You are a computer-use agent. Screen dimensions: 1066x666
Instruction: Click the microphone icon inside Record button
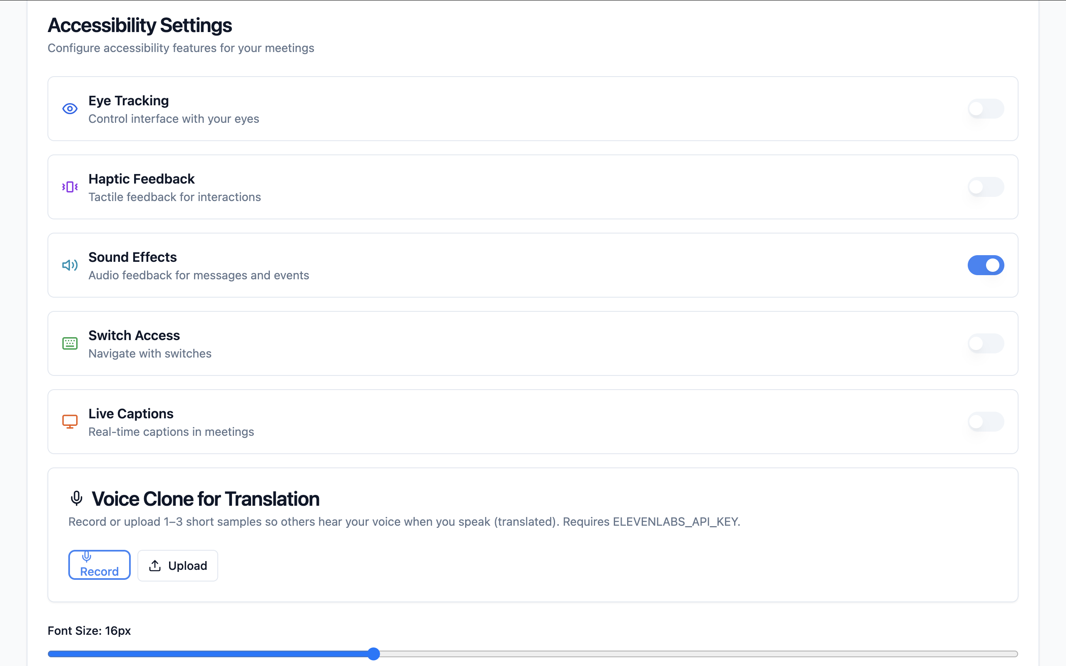pos(87,557)
